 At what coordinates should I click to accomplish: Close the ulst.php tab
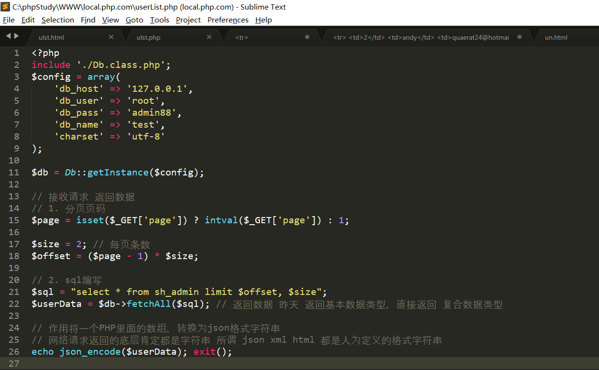click(x=209, y=37)
